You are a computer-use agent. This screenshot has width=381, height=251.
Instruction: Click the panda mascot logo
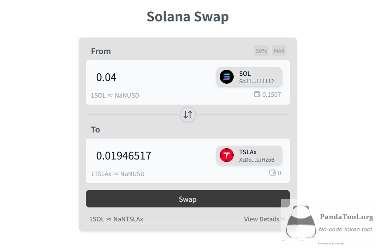pyautogui.click(x=301, y=221)
